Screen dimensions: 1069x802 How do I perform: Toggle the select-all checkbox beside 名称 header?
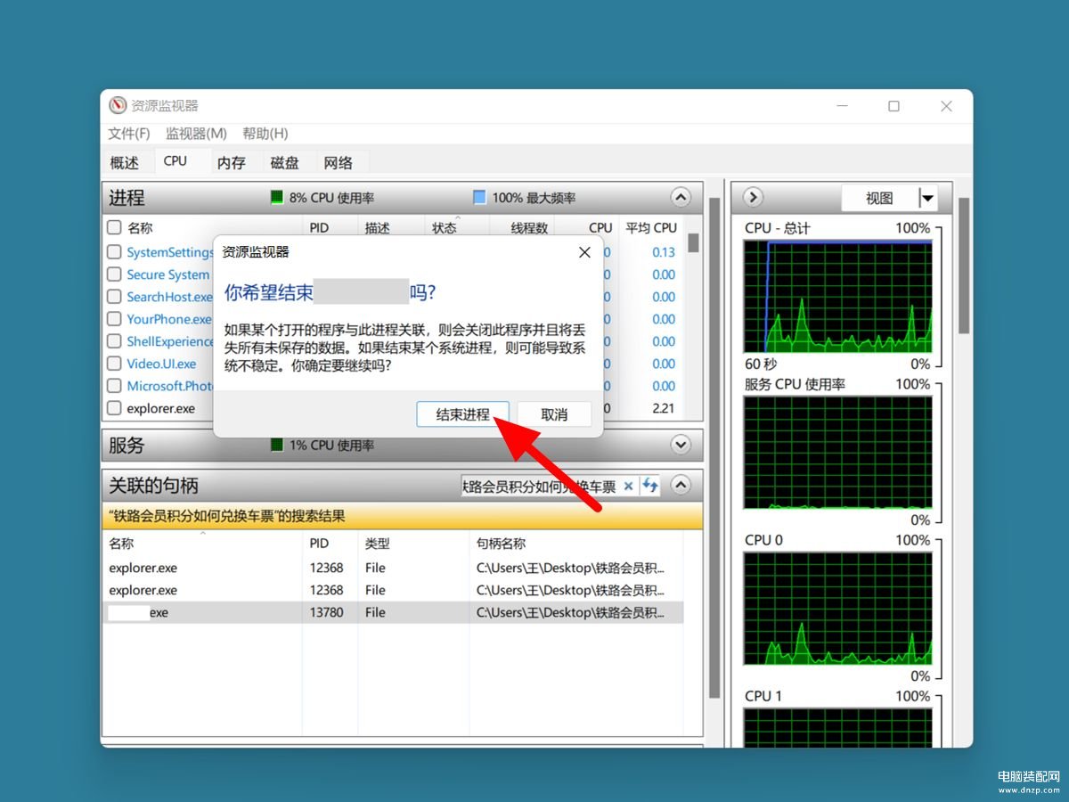click(114, 227)
